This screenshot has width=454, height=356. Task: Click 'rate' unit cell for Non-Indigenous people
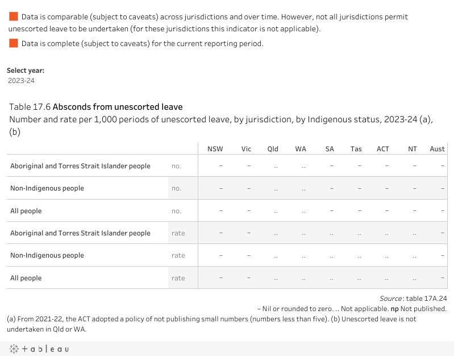(x=178, y=255)
